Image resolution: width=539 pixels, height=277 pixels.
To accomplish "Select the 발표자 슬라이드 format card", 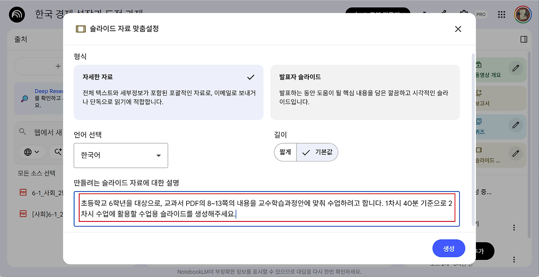I will pos(365,92).
